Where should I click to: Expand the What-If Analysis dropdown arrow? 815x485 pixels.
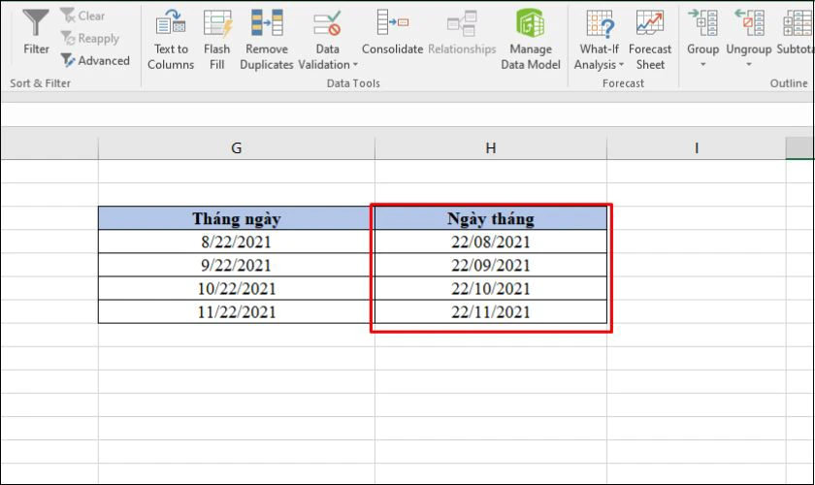click(621, 65)
